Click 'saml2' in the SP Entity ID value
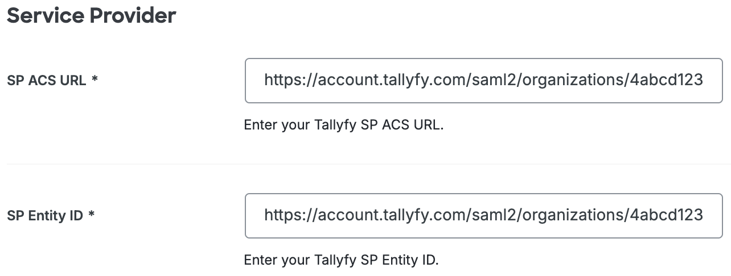Image resolution: width=731 pixels, height=276 pixels. 491,215
